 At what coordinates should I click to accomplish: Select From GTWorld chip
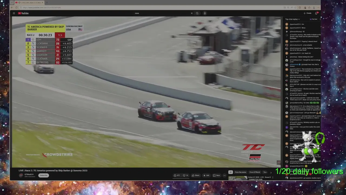(x=255, y=172)
